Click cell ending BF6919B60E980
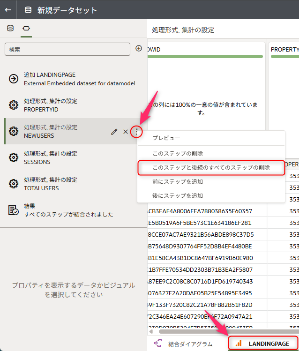Image resolution: width=299 pixels, height=351 pixels. coord(207,258)
